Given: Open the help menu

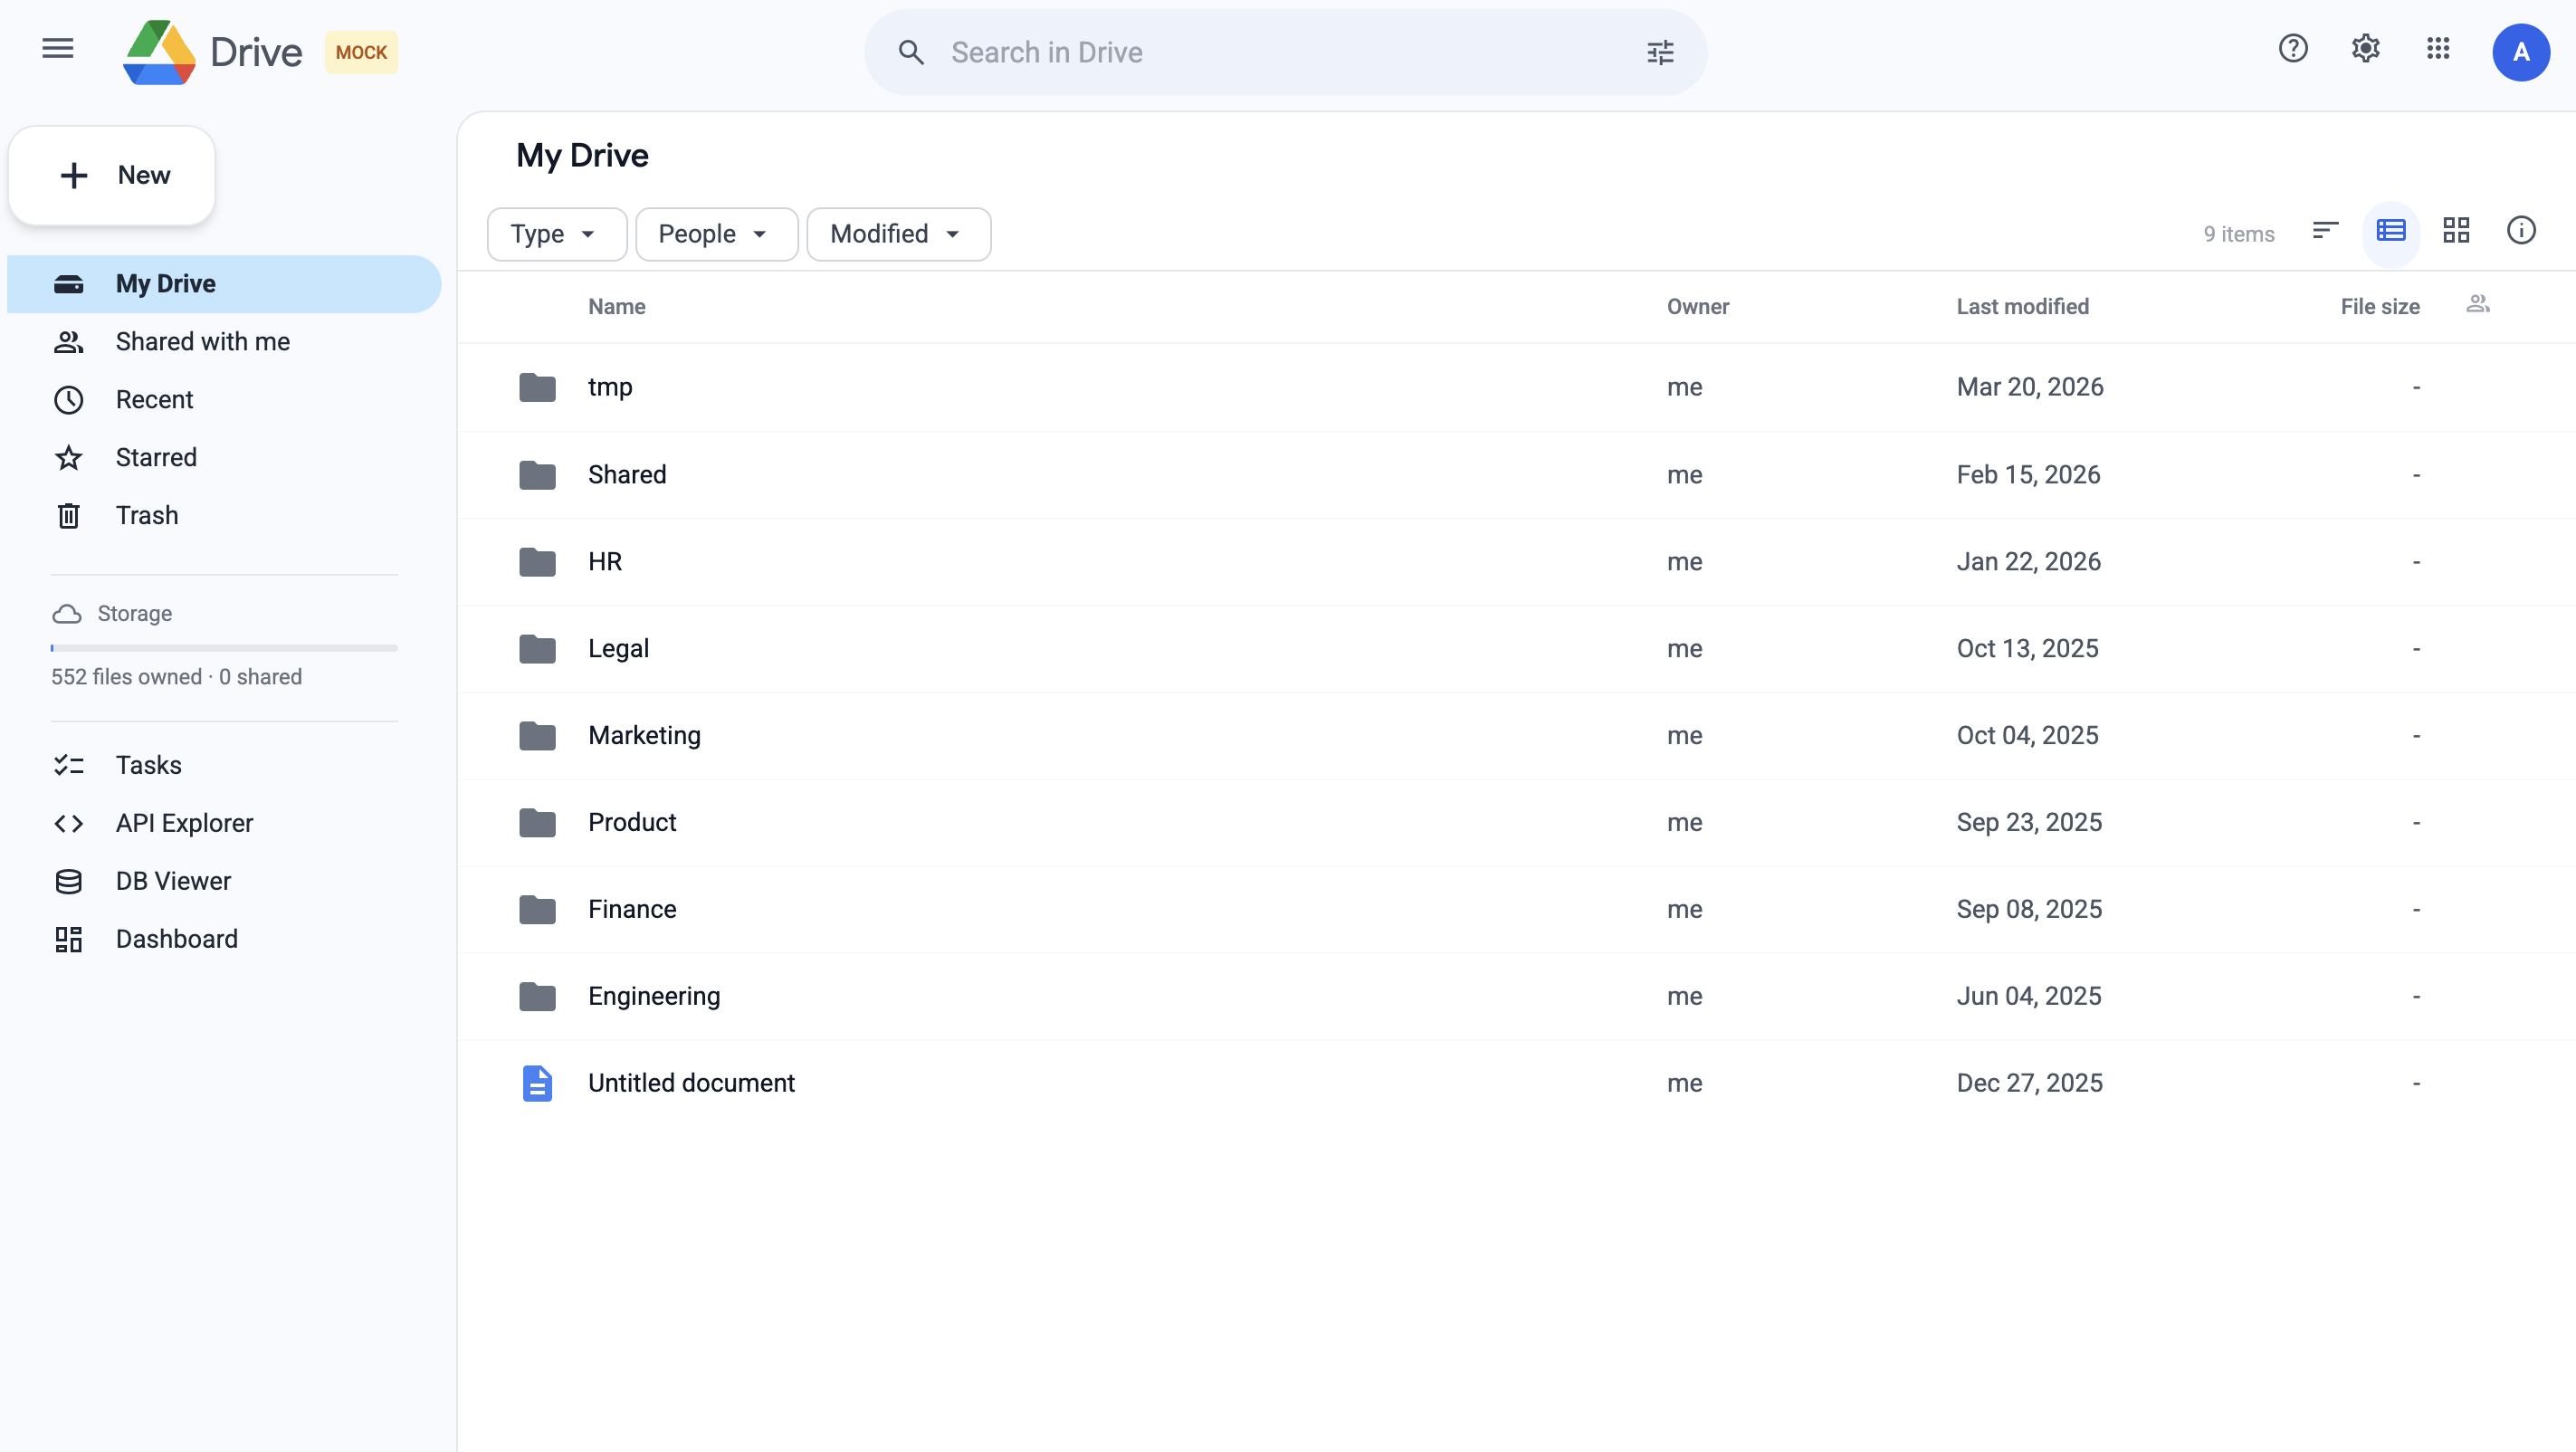Looking at the screenshot, I should pos(2292,48).
